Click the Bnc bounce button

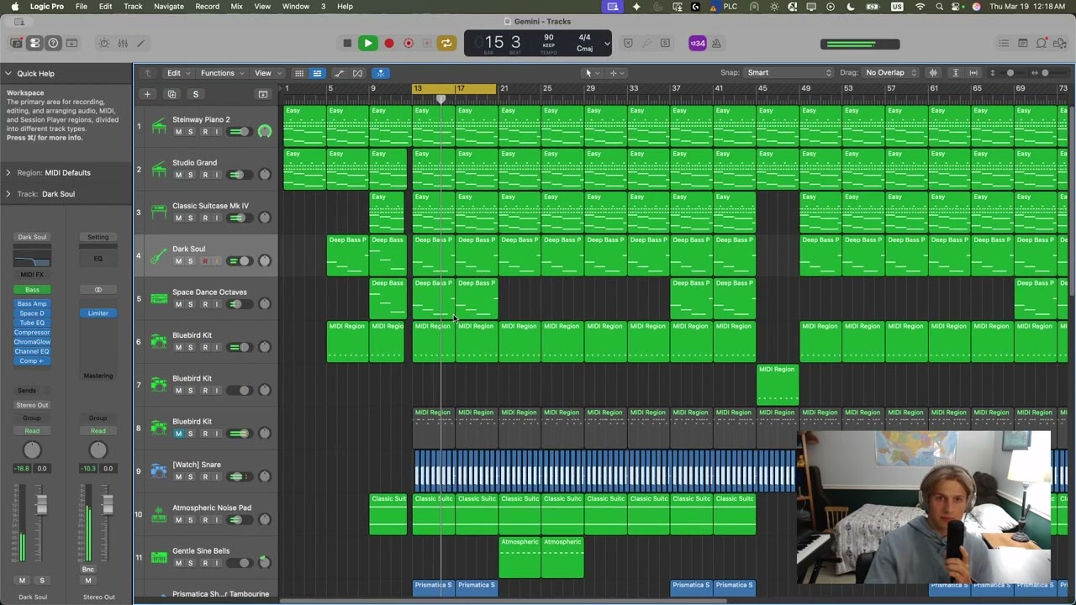[87, 570]
